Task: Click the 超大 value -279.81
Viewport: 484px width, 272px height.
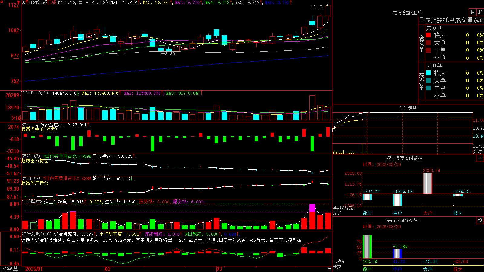Action: (x=462, y=191)
